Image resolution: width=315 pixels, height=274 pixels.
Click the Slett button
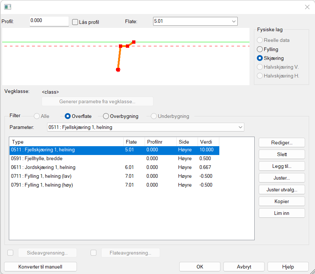(x=282, y=154)
